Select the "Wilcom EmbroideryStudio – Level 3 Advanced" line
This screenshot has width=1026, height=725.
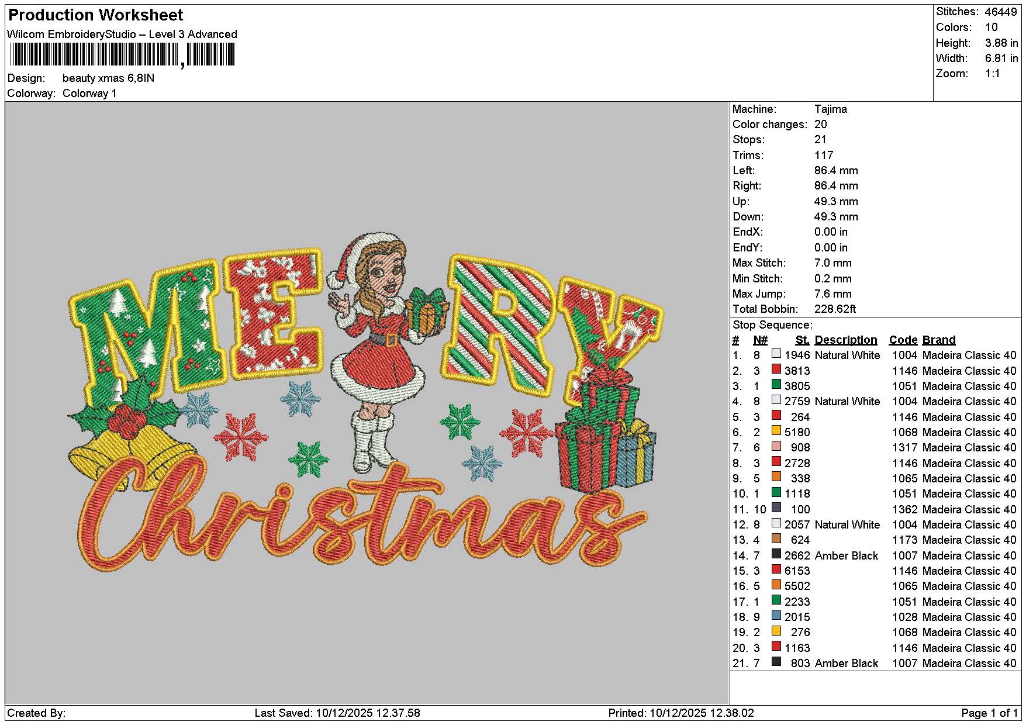[x=122, y=34]
